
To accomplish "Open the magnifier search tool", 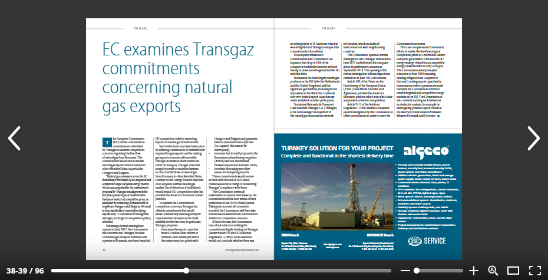I will point(493,271).
